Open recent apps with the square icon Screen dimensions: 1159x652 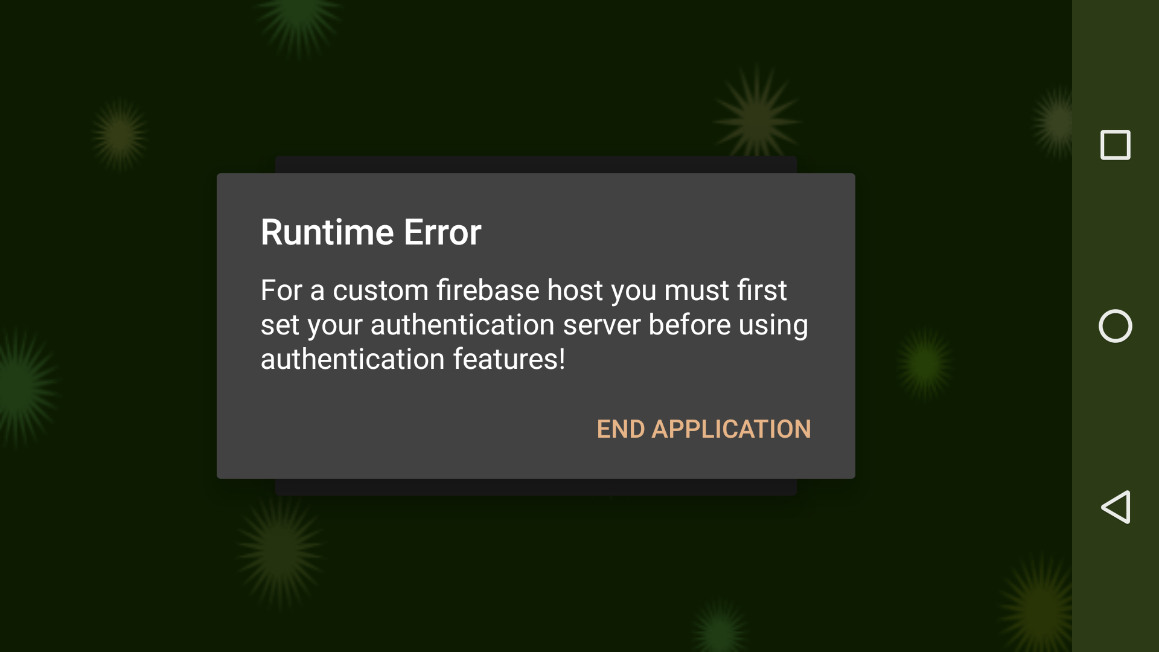(x=1115, y=145)
